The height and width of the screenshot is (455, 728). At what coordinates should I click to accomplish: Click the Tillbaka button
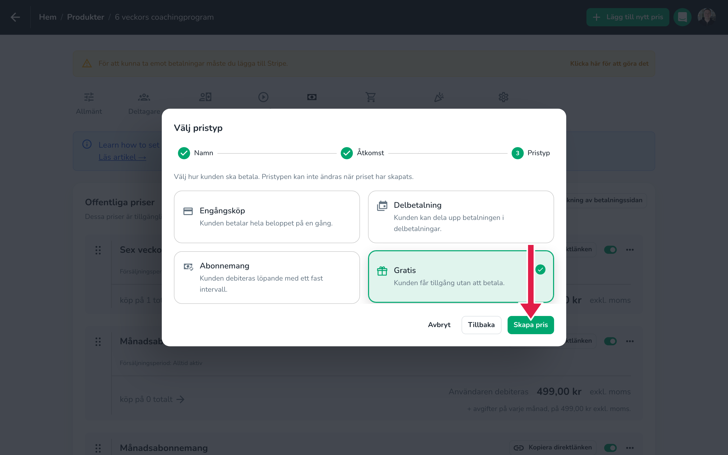point(481,325)
